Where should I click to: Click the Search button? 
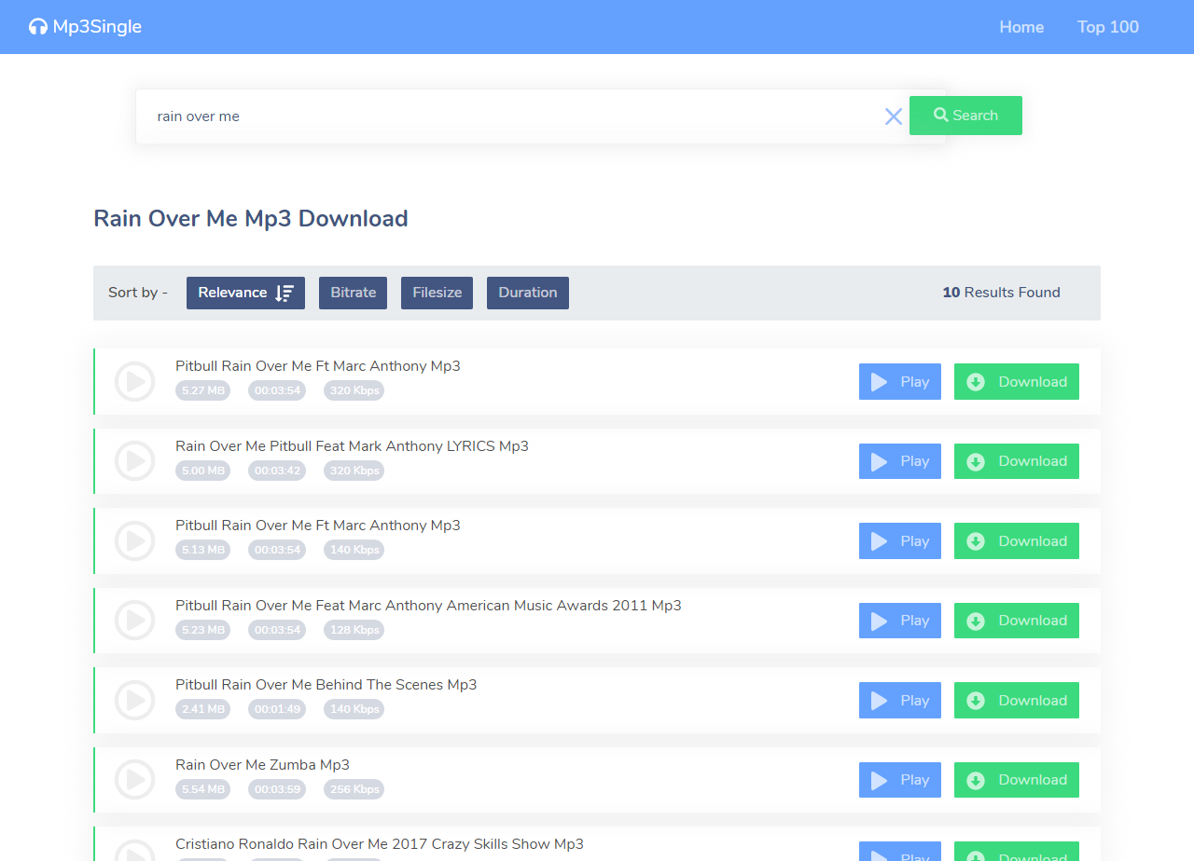click(x=965, y=116)
